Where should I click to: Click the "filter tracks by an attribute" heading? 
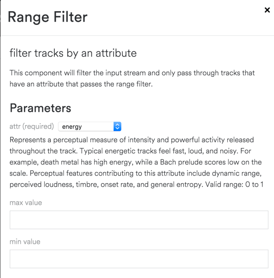(73, 53)
